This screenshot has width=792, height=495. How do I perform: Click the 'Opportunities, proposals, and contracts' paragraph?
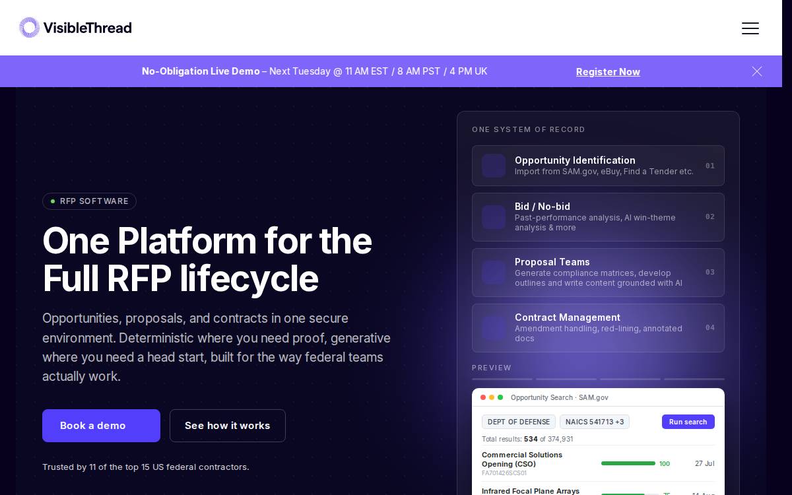pyautogui.click(x=216, y=347)
